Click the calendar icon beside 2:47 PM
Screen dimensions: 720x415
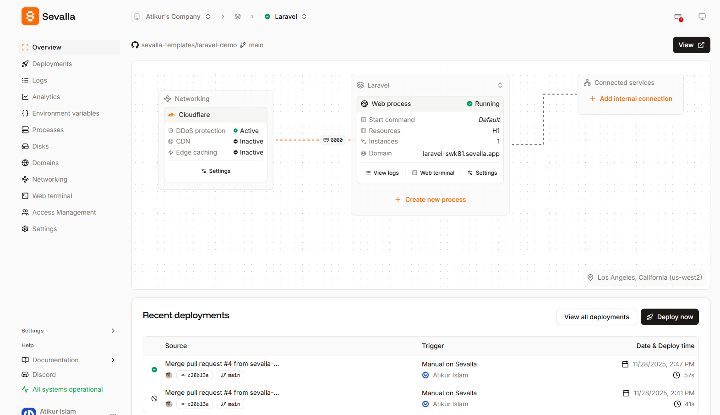coord(625,364)
